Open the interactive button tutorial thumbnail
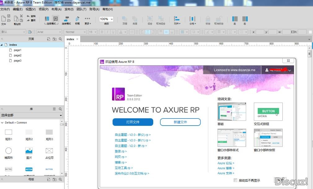Image resolution: width=313 pixels, height=189 pixels. 268,112
